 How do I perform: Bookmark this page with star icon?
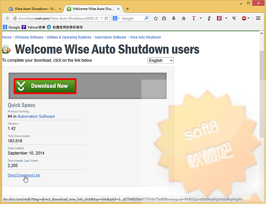155,18
